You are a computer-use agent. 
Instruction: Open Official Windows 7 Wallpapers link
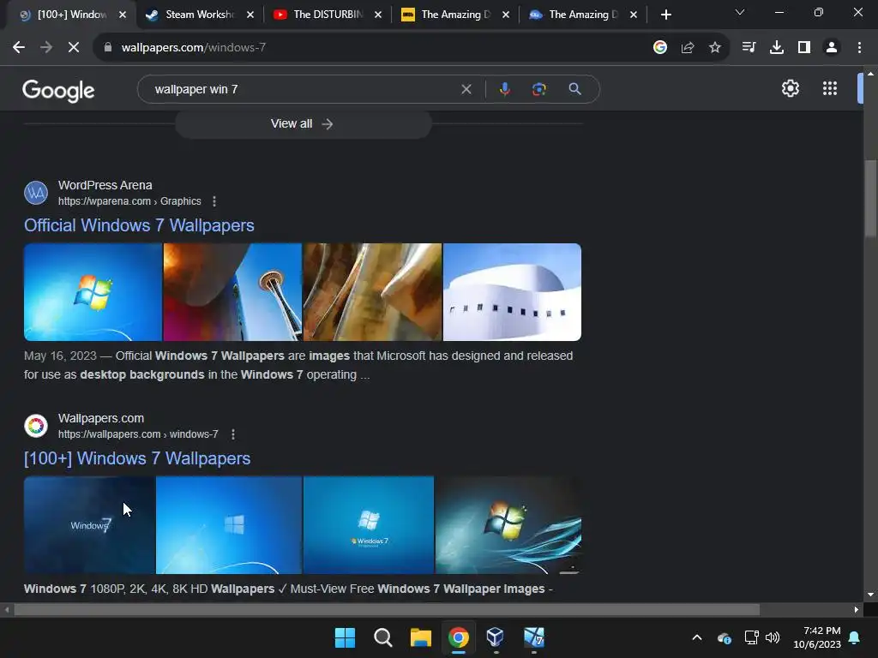pyautogui.click(x=139, y=225)
